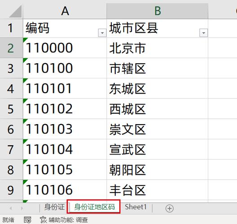Select row 4 header

pos(11,88)
